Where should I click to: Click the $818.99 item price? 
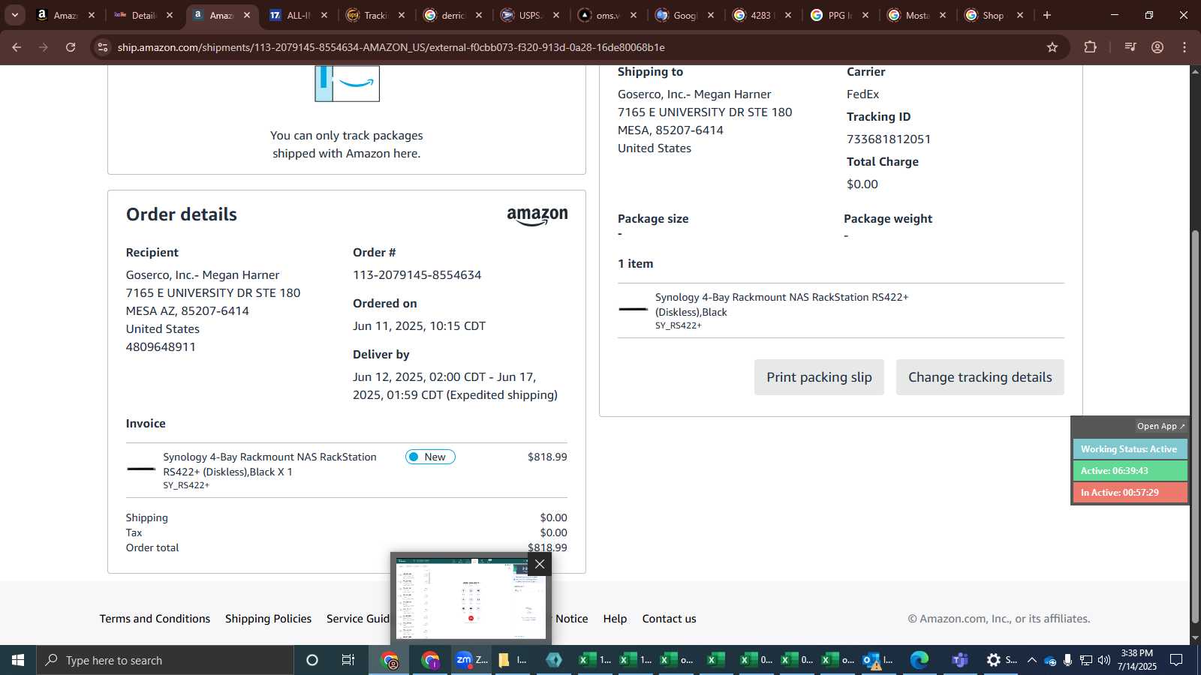[x=547, y=457]
